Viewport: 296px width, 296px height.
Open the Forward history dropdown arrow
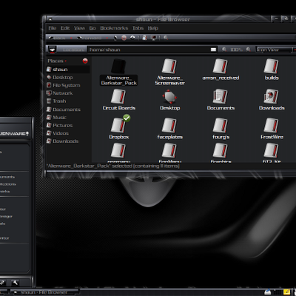pos(107,38)
